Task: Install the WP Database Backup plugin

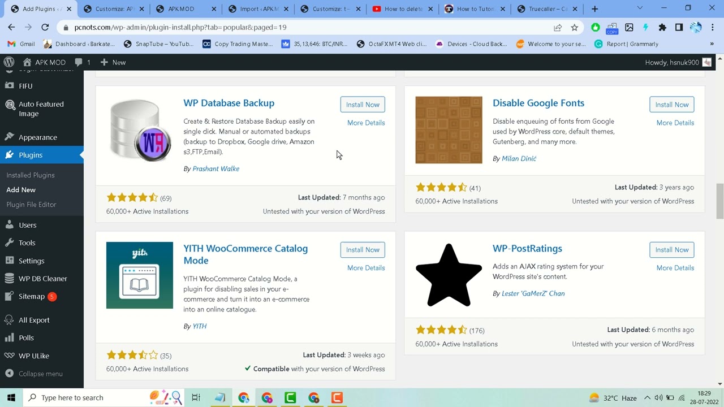Action: click(x=363, y=105)
